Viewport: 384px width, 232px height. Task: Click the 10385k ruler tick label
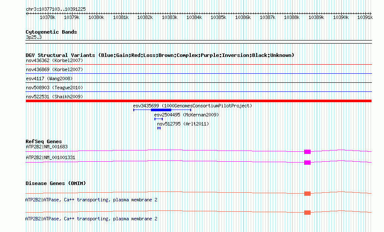218,17
